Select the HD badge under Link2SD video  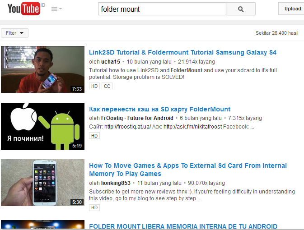pos(94,86)
